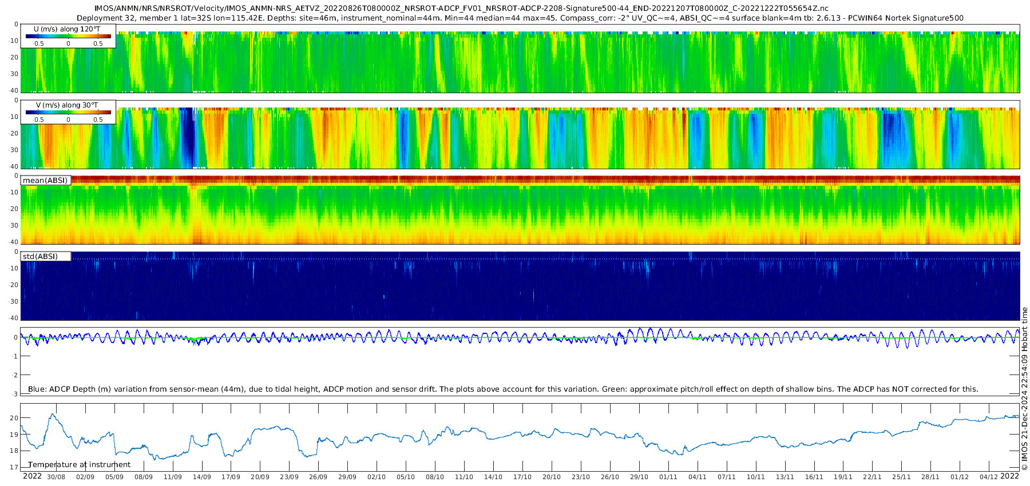This screenshot has width=1030, height=486.
Task: Click the 29/10 date tick label
Action: [639, 477]
